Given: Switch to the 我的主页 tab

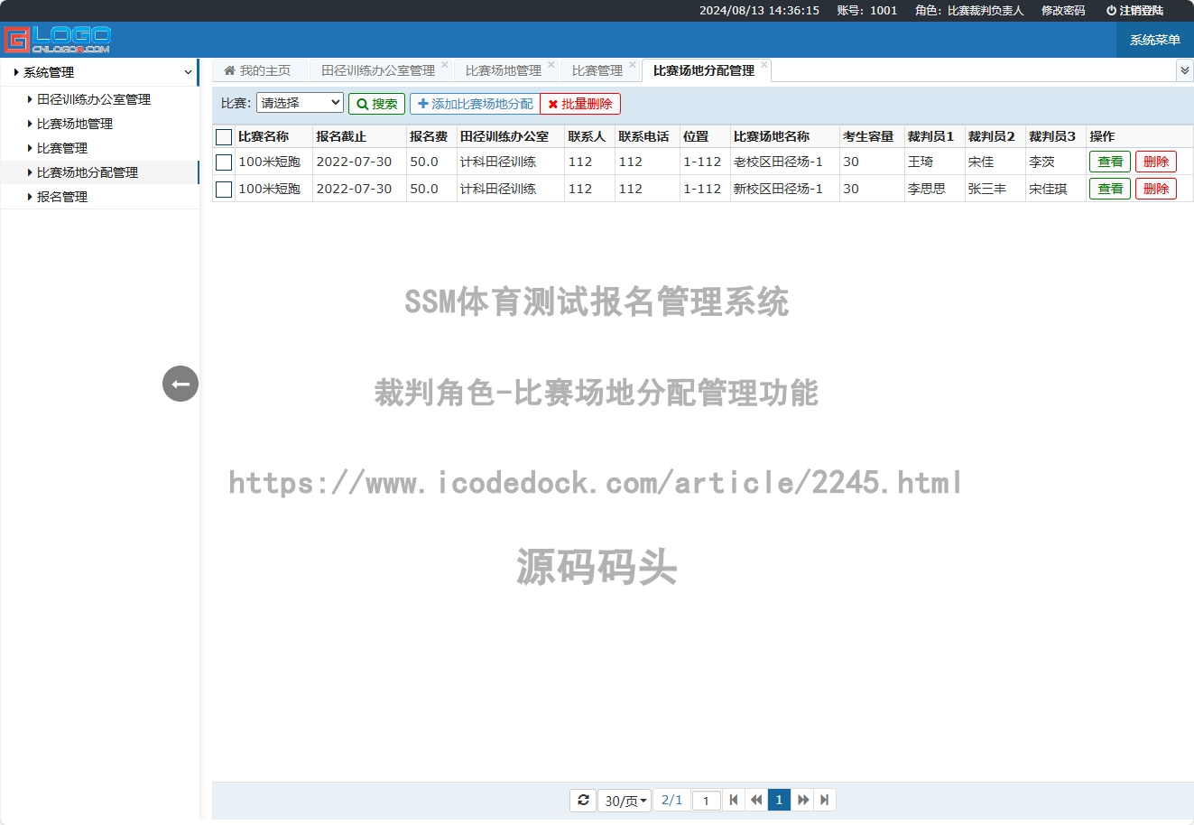Looking at the screenshot, I should (259, 70).
